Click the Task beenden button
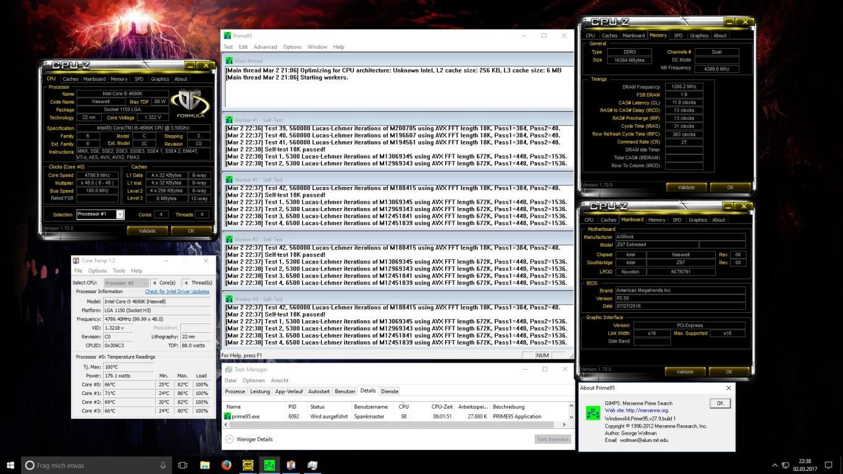Viewport: 843px width, 474px height. [x=552, y=439]
